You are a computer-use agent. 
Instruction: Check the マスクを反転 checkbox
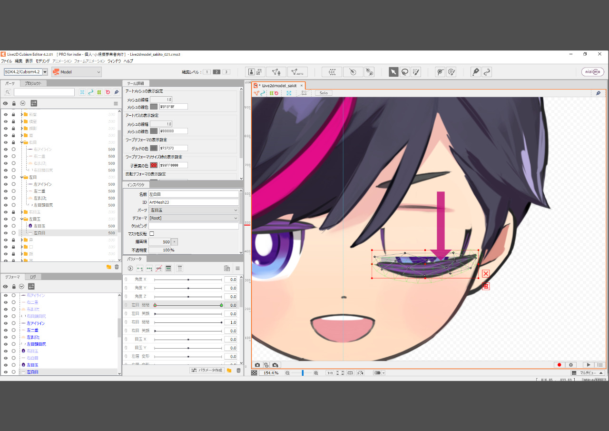[x=152, y=234]
